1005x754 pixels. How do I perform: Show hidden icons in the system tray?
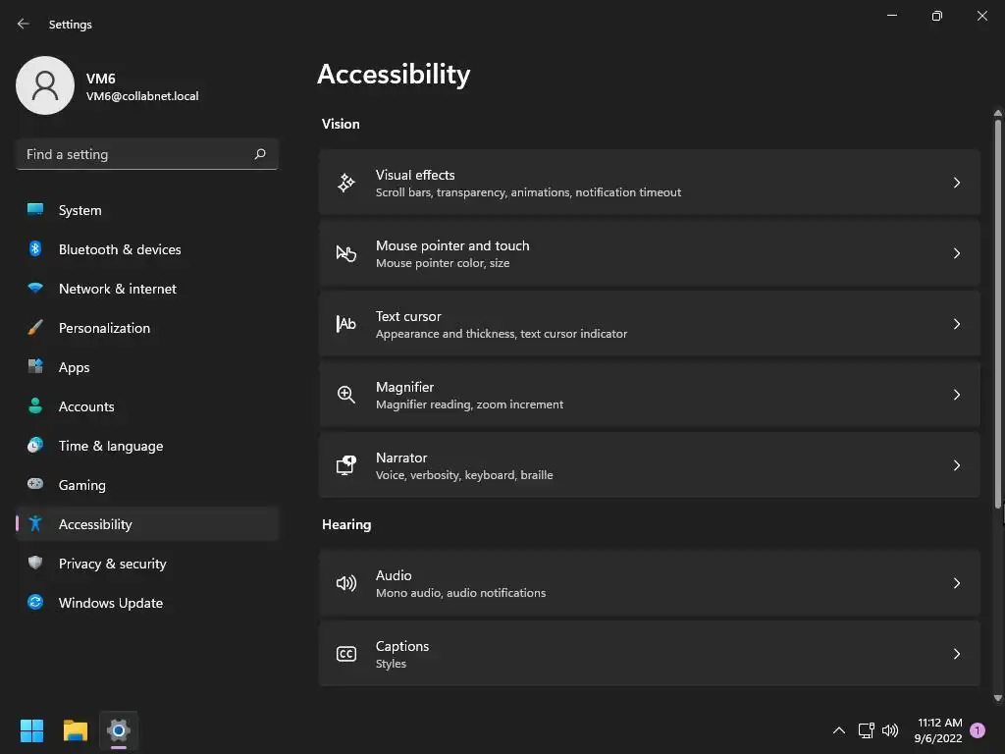[x=838, y=730]
